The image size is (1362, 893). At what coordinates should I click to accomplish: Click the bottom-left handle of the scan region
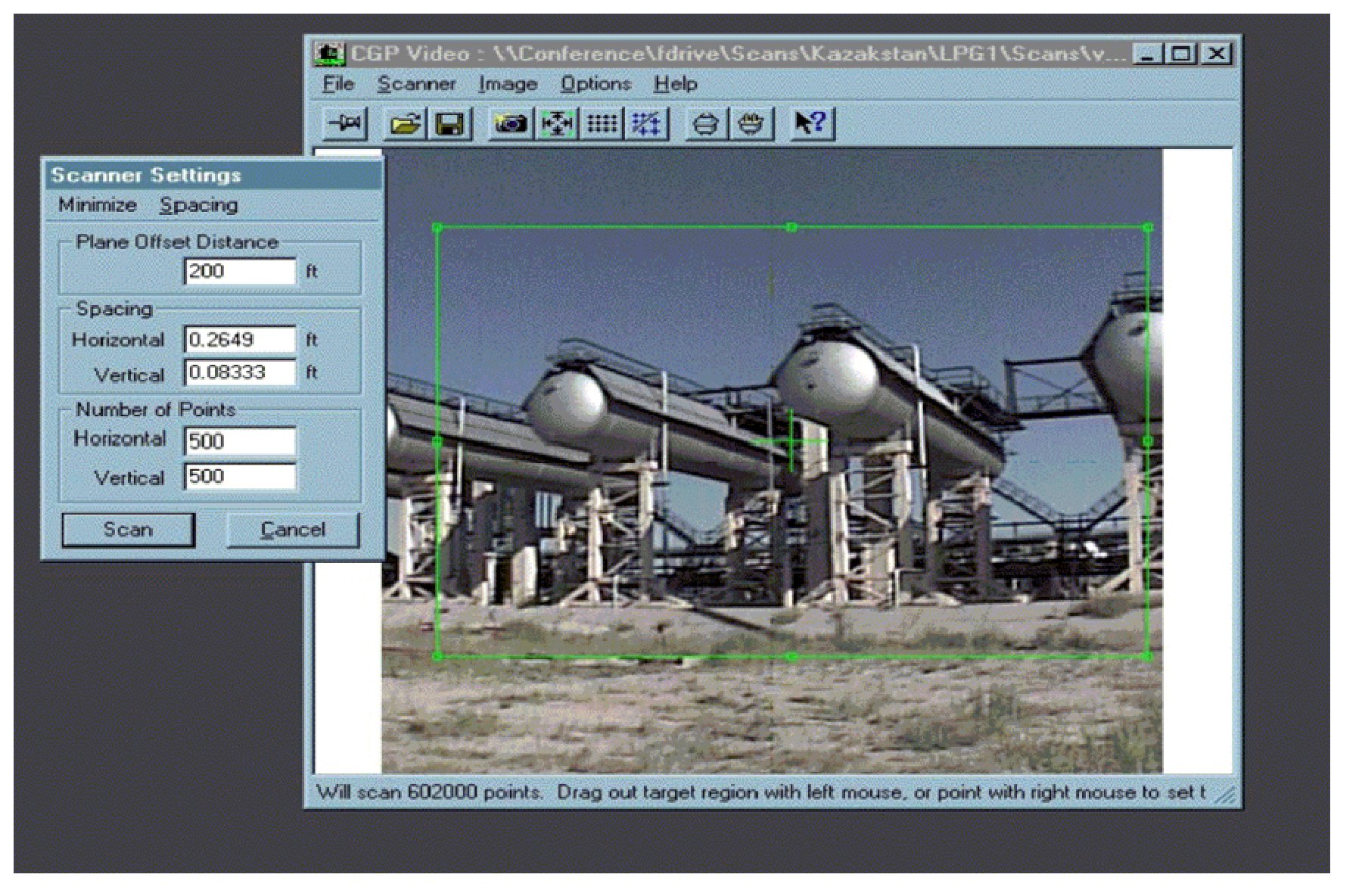[437, 656]
